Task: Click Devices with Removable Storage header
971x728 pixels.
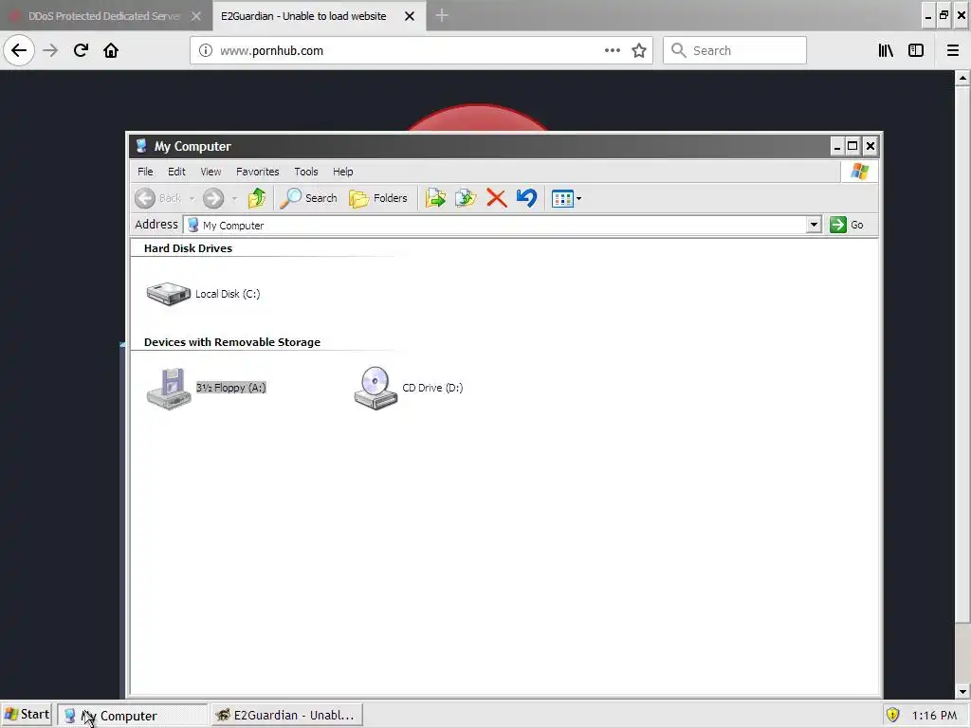Action: 232,342
